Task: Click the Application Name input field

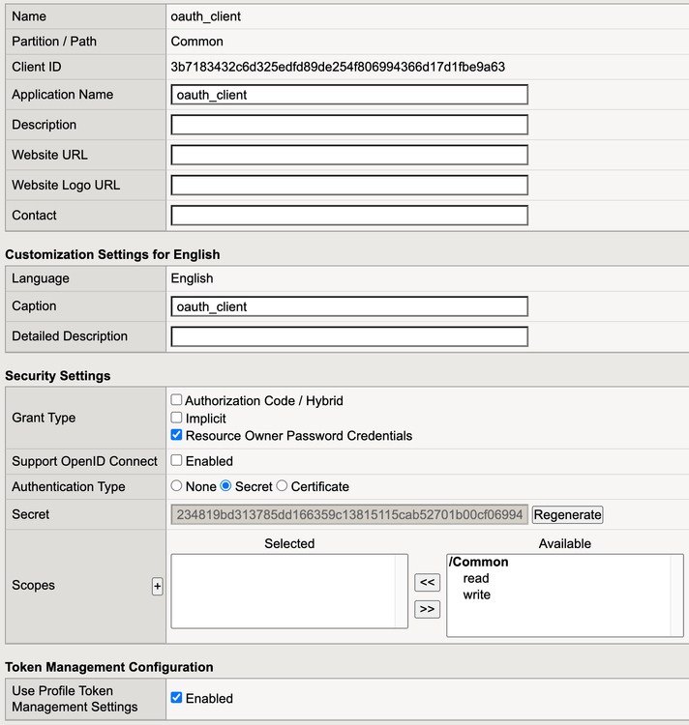Action: point(349,95)
